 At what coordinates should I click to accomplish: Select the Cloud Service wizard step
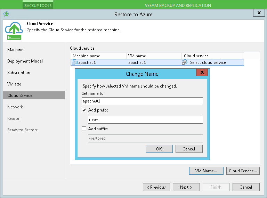pyautogui.click(x=34, y=96)
